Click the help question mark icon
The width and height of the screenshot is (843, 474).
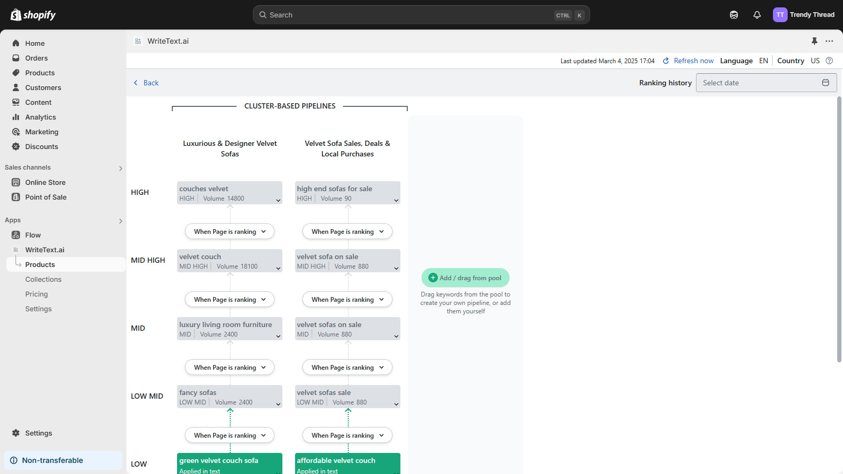point(829,61)
